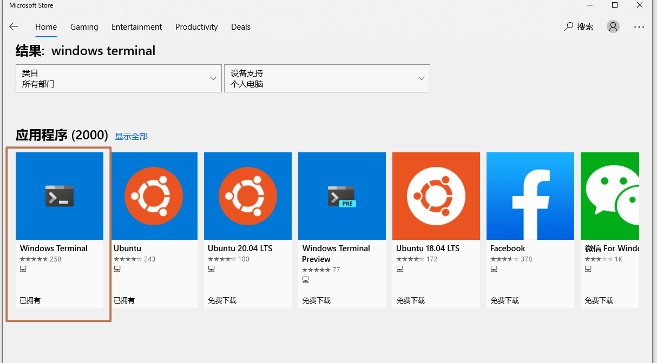Click the PC device icon under the 258 rating
The image size is (657, 363).
tap(23, 269)
